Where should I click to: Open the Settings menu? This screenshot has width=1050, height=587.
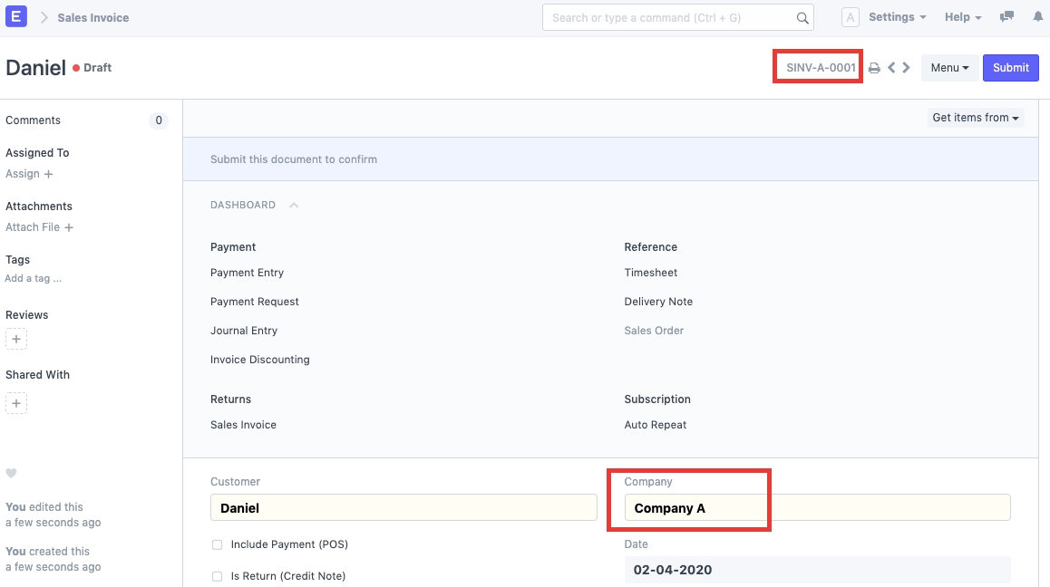point(897,17)
